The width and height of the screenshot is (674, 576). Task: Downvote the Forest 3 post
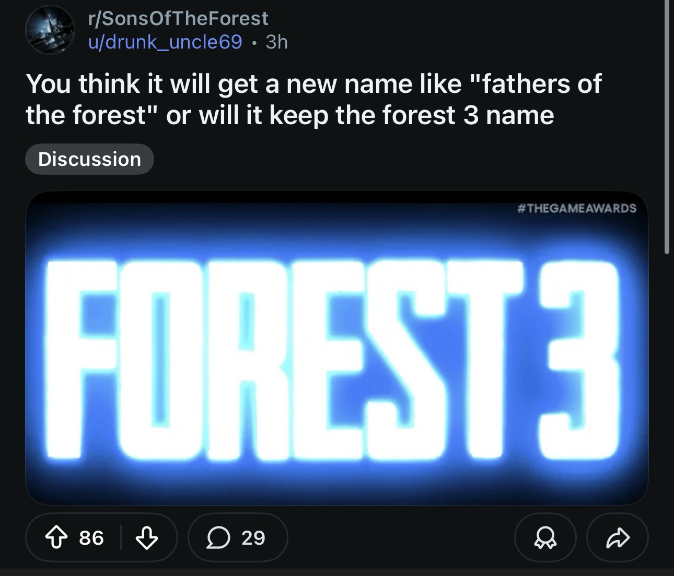[x=147, y=537]
